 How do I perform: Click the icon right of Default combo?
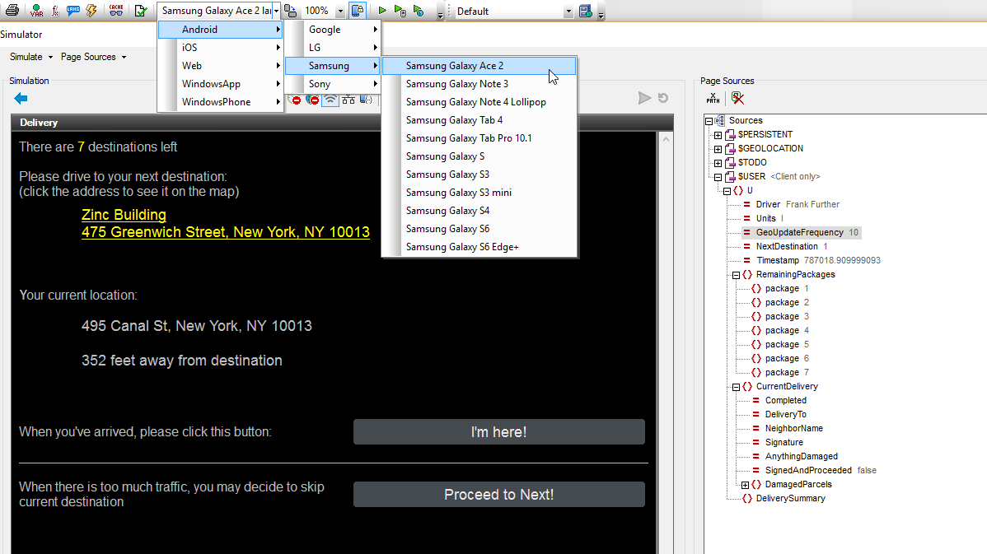click(x=586, y=11)
